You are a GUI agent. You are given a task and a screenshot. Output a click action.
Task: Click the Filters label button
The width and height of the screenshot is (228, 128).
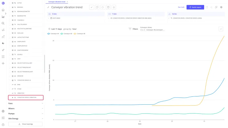click(135, 29)
